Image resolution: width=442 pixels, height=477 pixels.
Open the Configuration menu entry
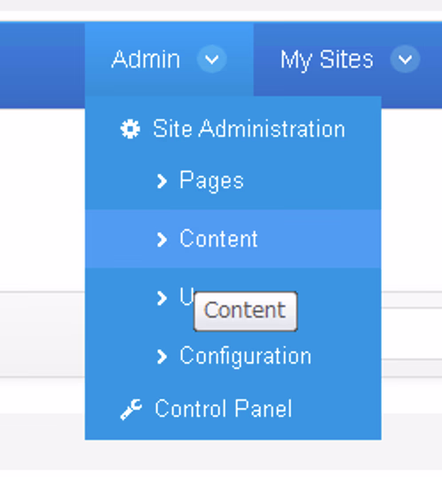[x=246, y=356]
